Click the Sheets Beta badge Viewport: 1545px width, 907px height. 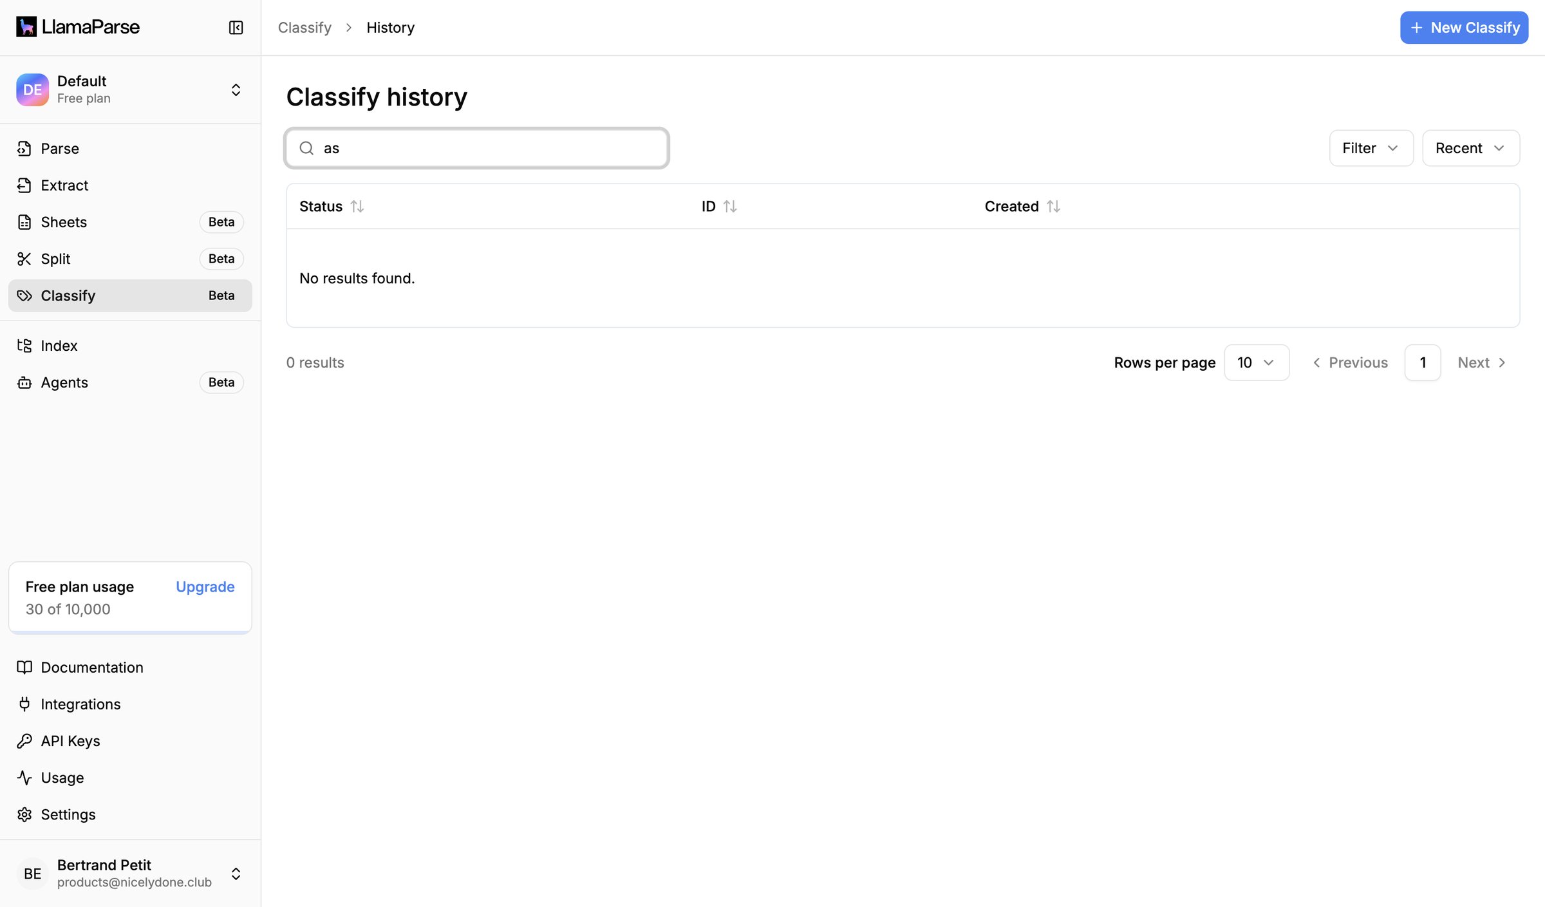click(x=221, y=222)
